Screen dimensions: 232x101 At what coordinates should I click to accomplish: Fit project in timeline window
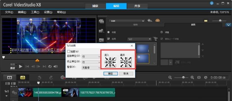(199, 77)
